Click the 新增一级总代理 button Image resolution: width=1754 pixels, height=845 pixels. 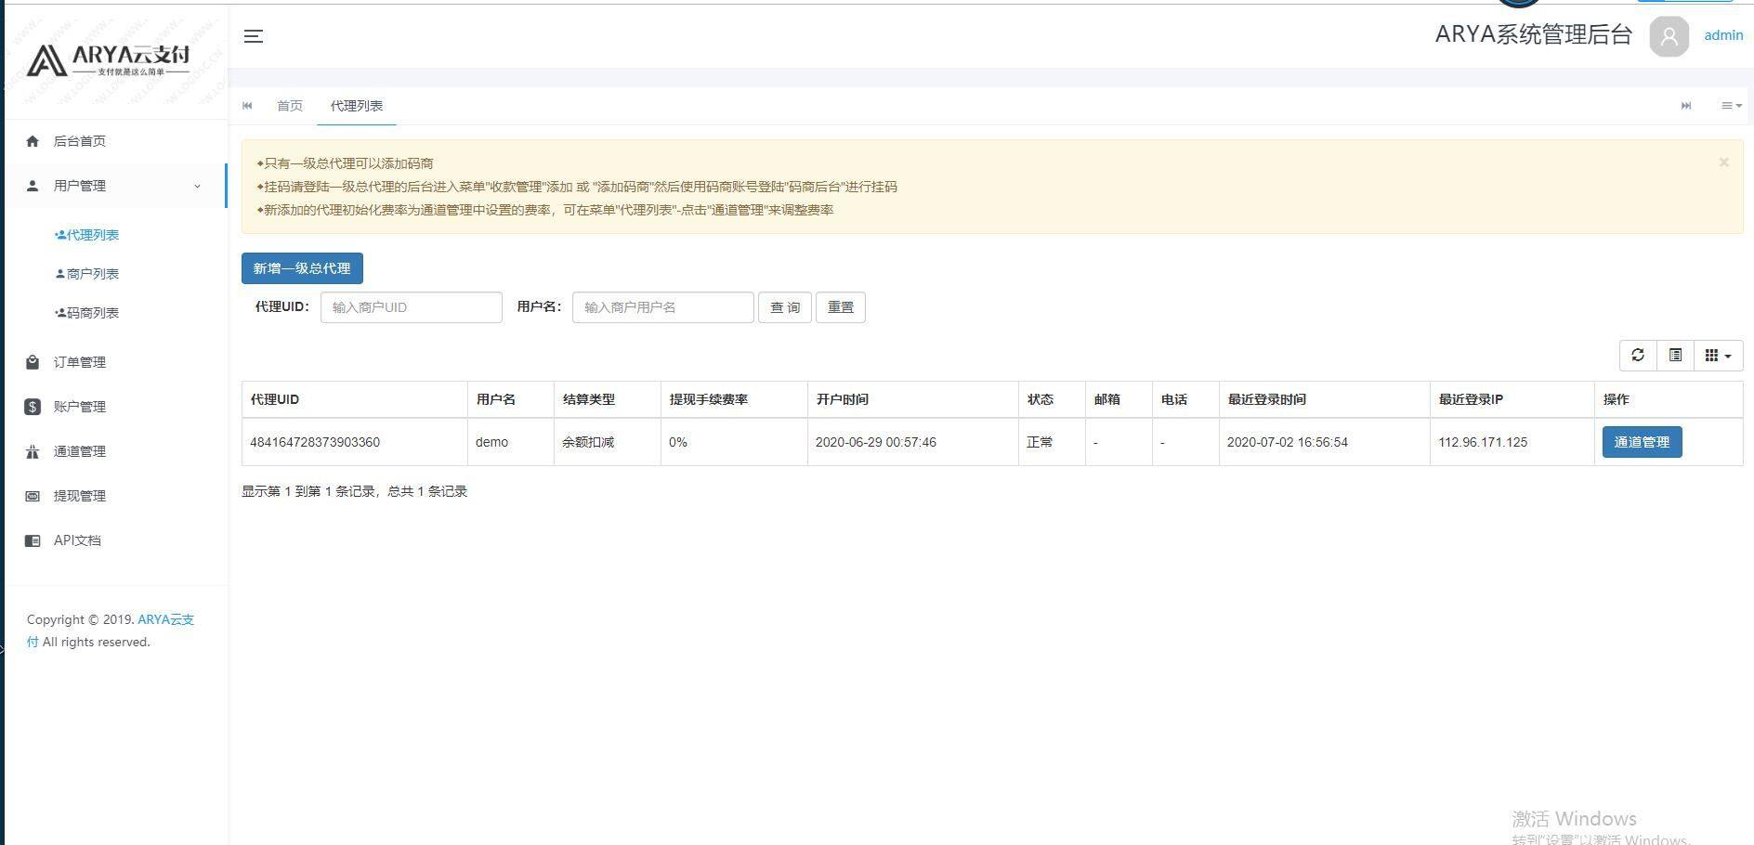[302, 268]
